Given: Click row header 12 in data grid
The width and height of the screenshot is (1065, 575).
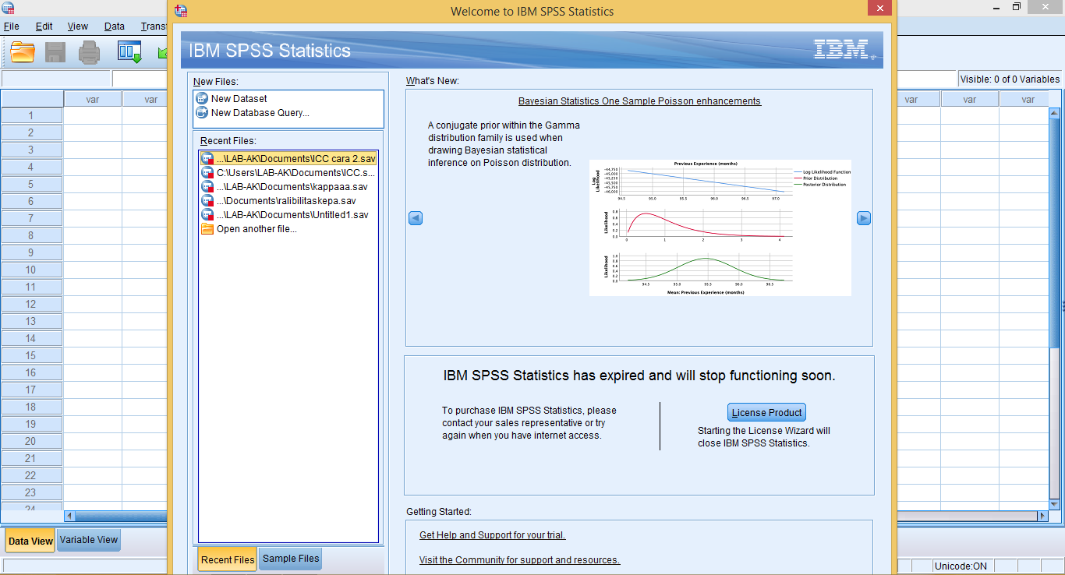Looking at the screenshot, I should [31, 305].
